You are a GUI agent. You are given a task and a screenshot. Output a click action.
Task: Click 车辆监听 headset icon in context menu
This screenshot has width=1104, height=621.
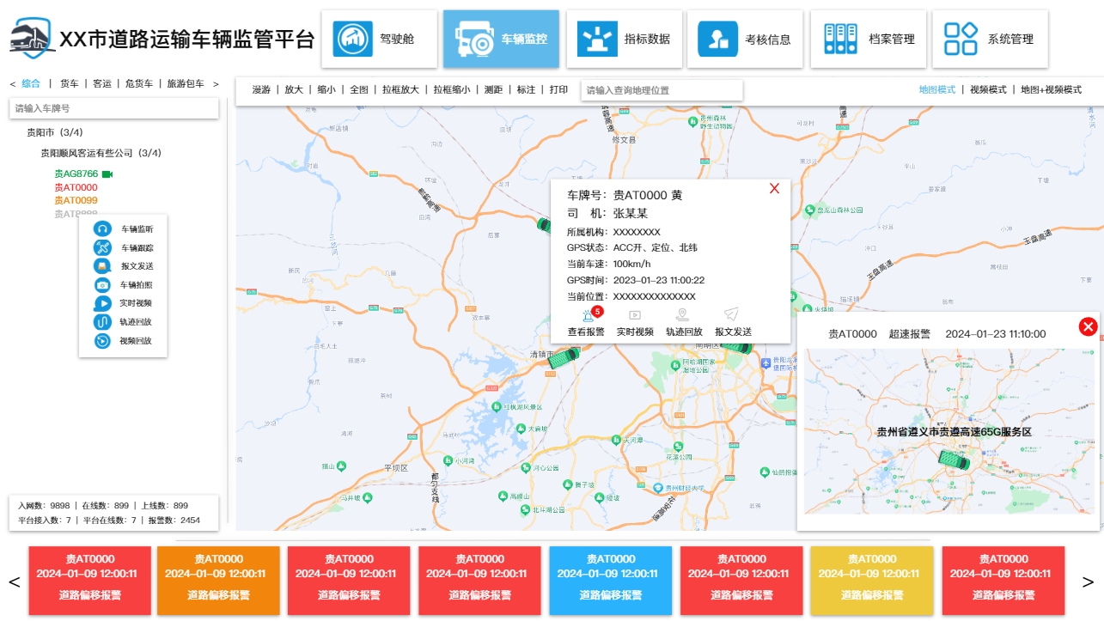click(102, 228)
